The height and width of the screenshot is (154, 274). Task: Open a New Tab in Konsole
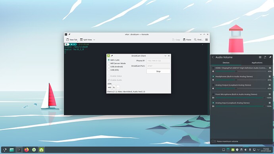(x=71, y=40)
